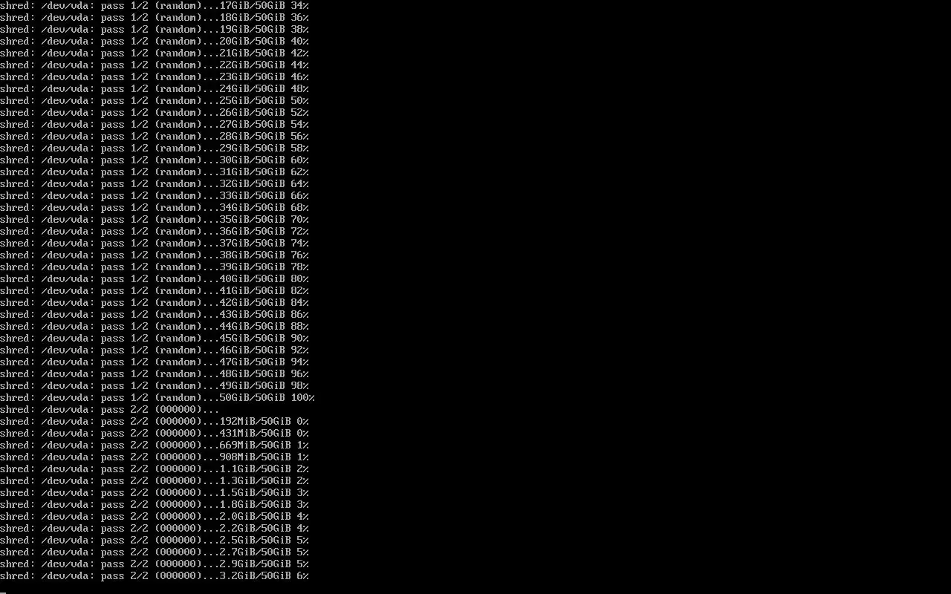951x594 pixels.
Task: Select the 35GiB/50GiB 70% line
Action: coord(155,219)
